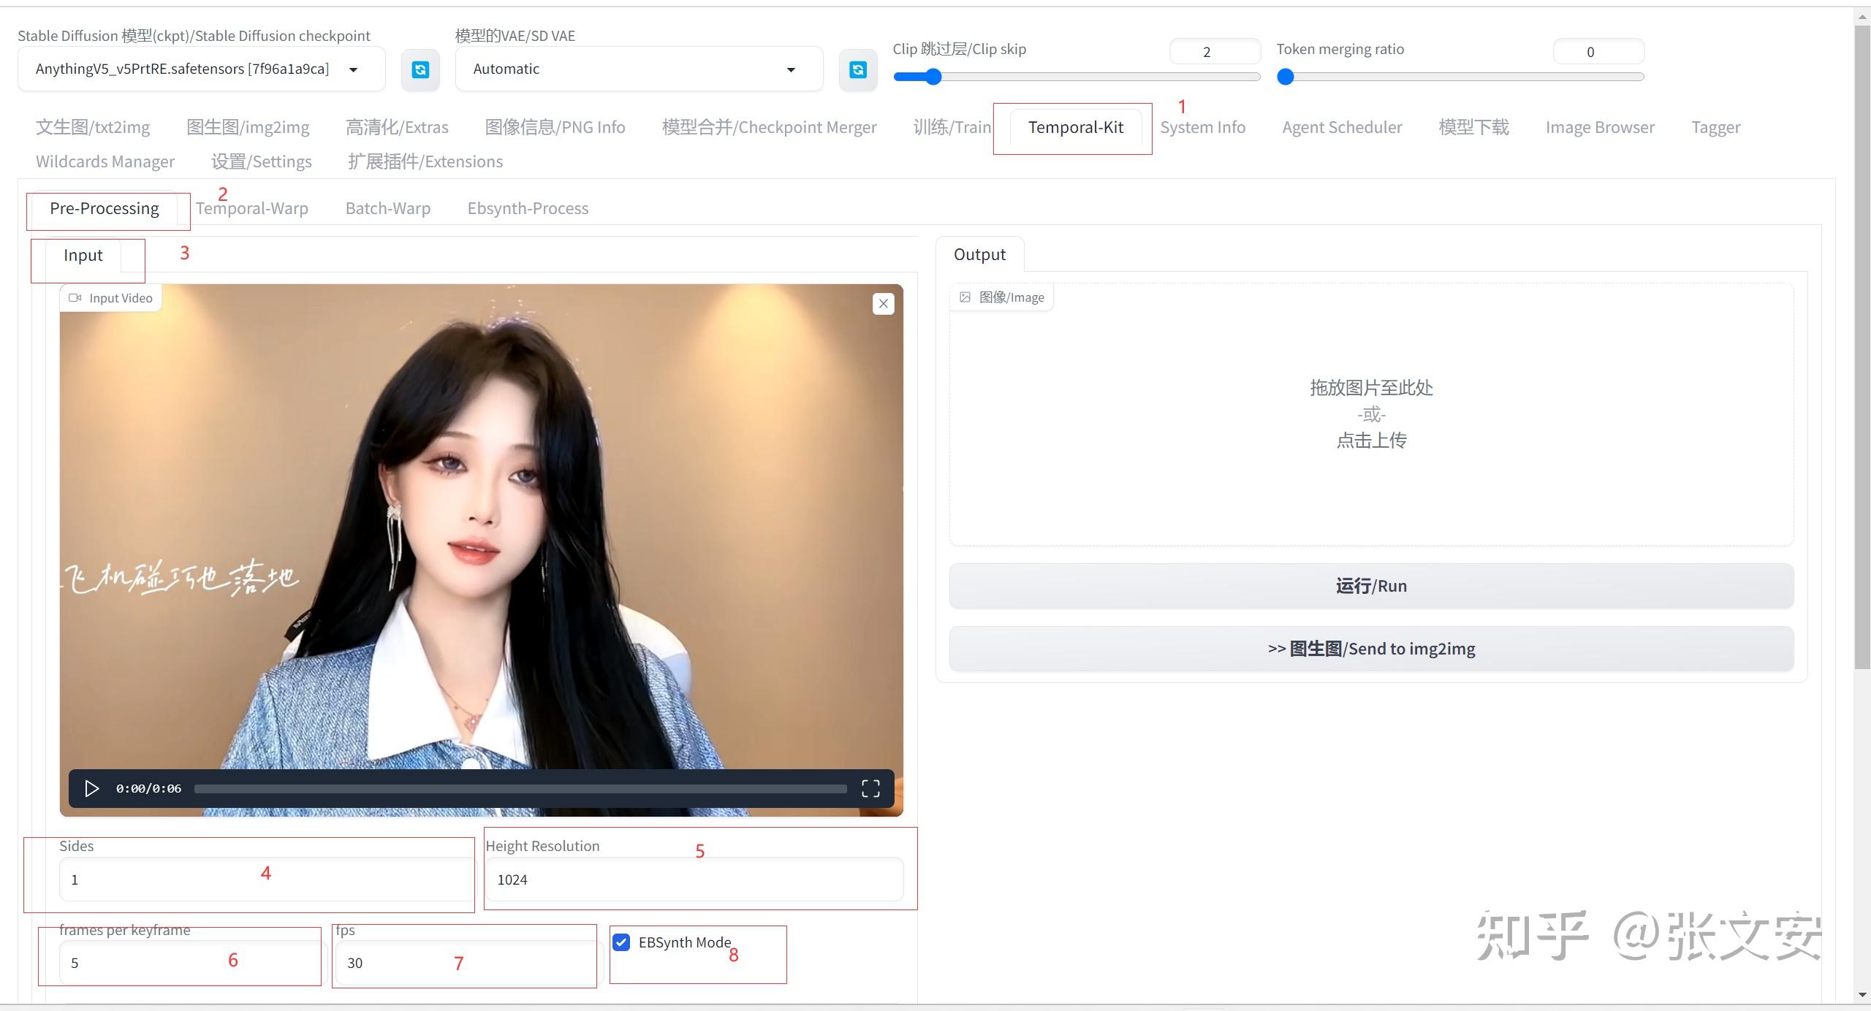Open the Ebsynth-Process tab

[x=527, y=208]
